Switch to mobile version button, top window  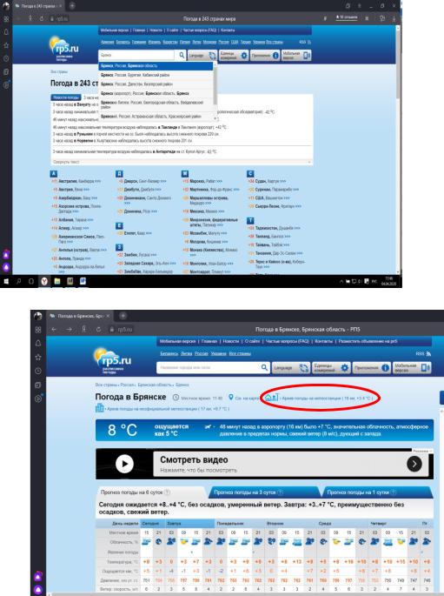[296, 56]
